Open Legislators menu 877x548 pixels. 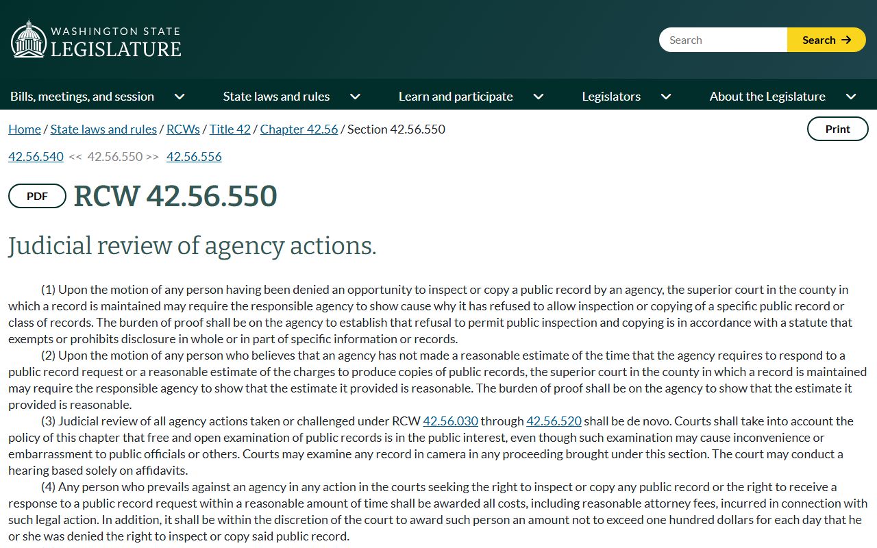[x=611, y=97]
